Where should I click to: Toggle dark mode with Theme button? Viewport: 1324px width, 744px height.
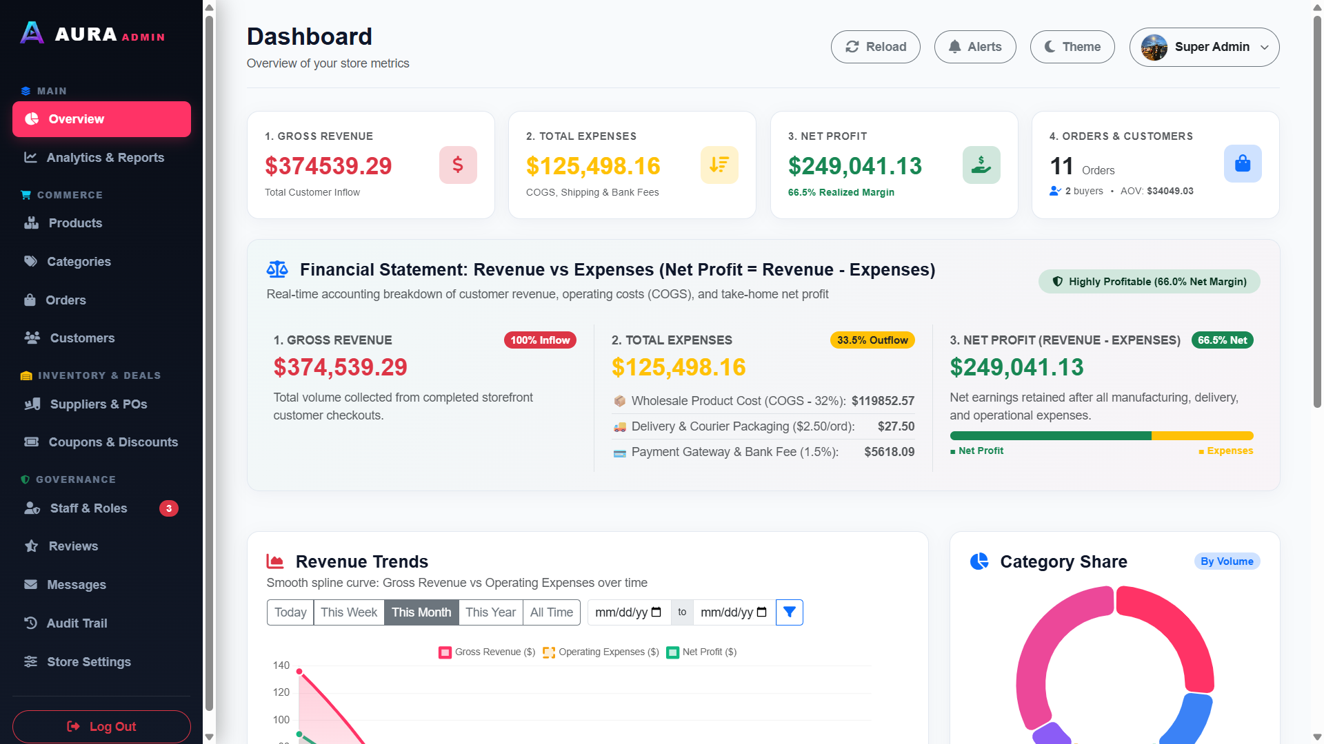(x=1072, y=47)
